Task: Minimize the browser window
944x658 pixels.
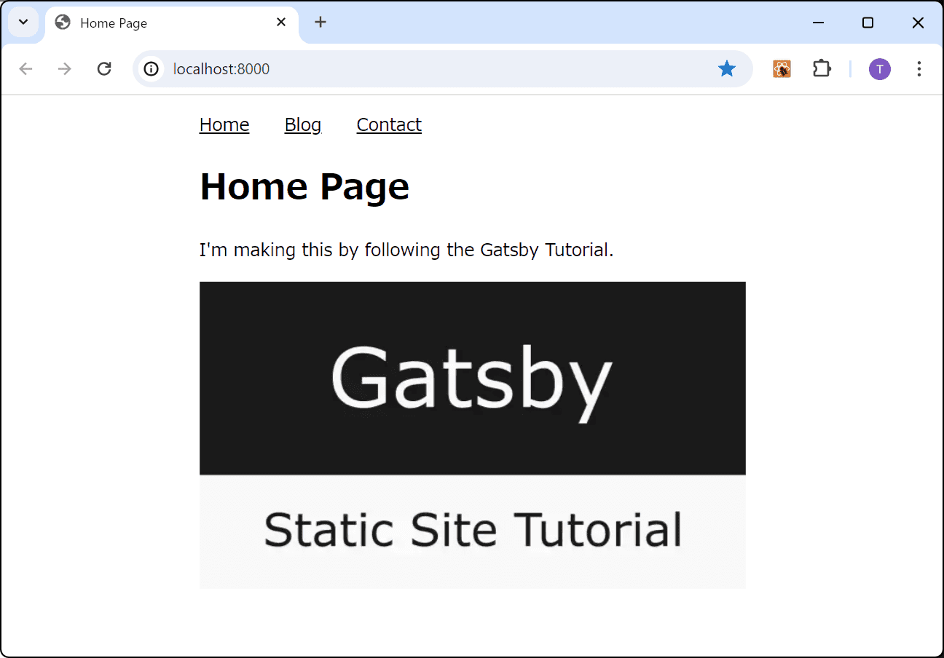Action: pyautogui.click(x=818, y=23)
